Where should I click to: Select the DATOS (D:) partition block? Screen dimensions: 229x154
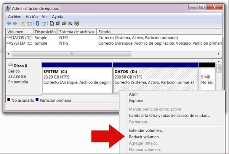155,78
